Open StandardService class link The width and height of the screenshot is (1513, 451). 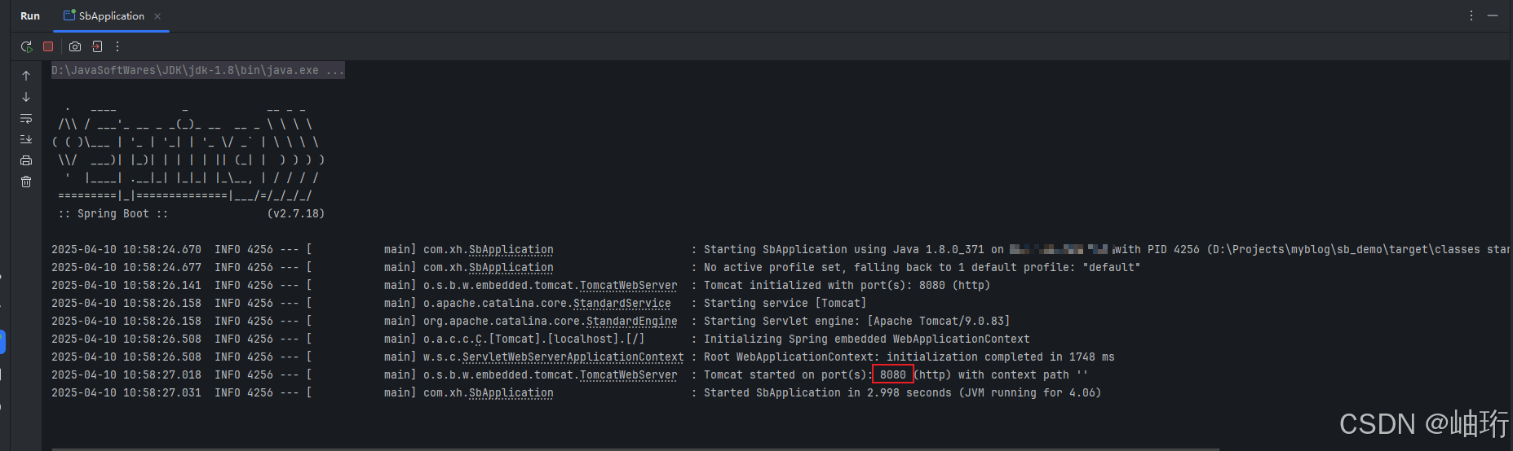(622, 304)
